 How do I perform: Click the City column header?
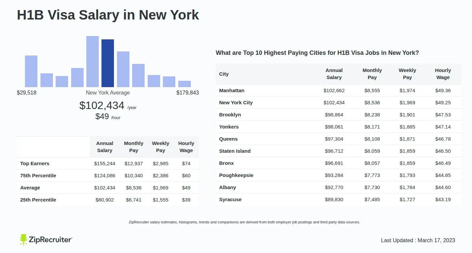click(224, 74)
